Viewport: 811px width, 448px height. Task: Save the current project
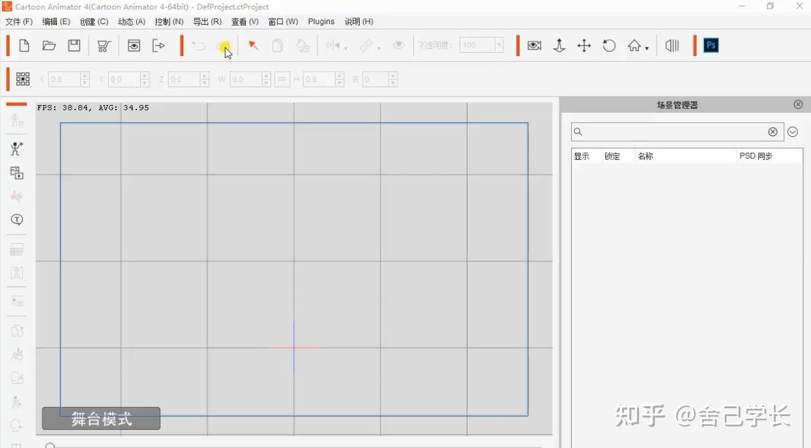pyautogui.click(x=74, y=46)
